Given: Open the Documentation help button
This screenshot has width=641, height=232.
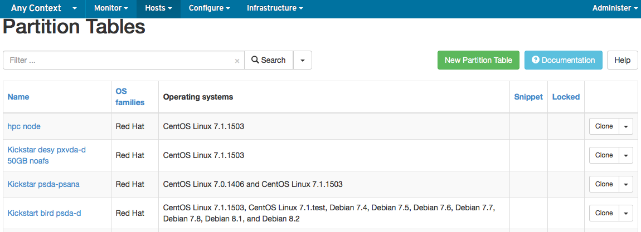Looking at the screenshot, I should tap(564, 60).
